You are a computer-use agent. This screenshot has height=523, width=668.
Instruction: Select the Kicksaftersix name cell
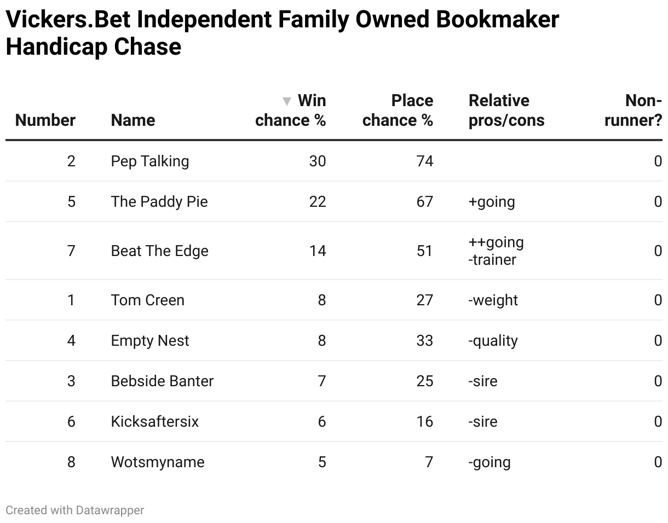(x=155, y=422)
